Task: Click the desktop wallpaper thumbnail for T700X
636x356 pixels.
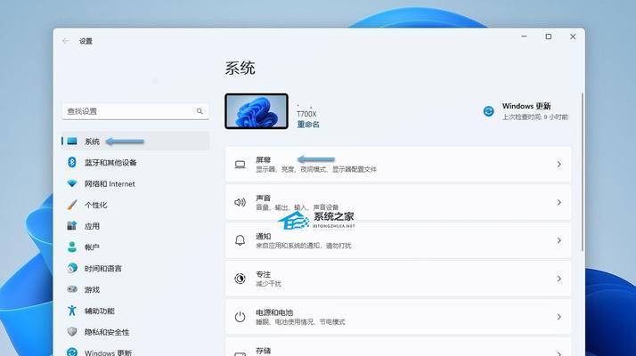Action: pyautogui.click(x=257, y=111)
